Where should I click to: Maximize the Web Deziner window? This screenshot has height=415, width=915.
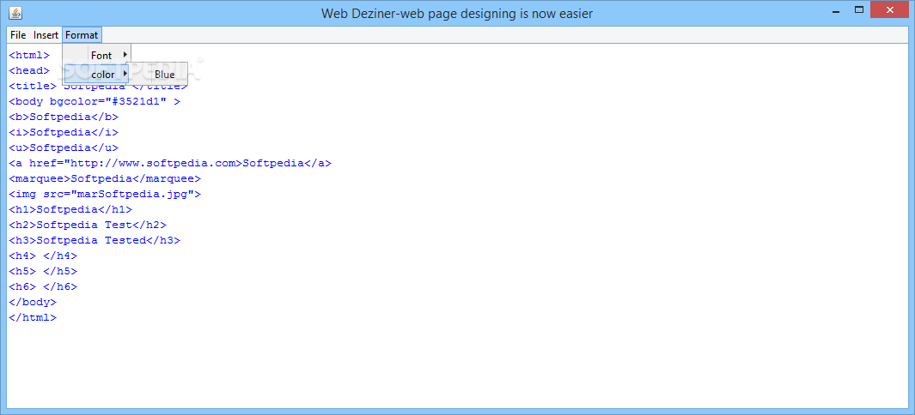click(x=859, y=10)
